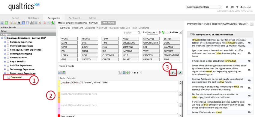This screenshot has width=255, height=117.
Task: Expand the Technology Experience category
Action: (x=5, y=69)
